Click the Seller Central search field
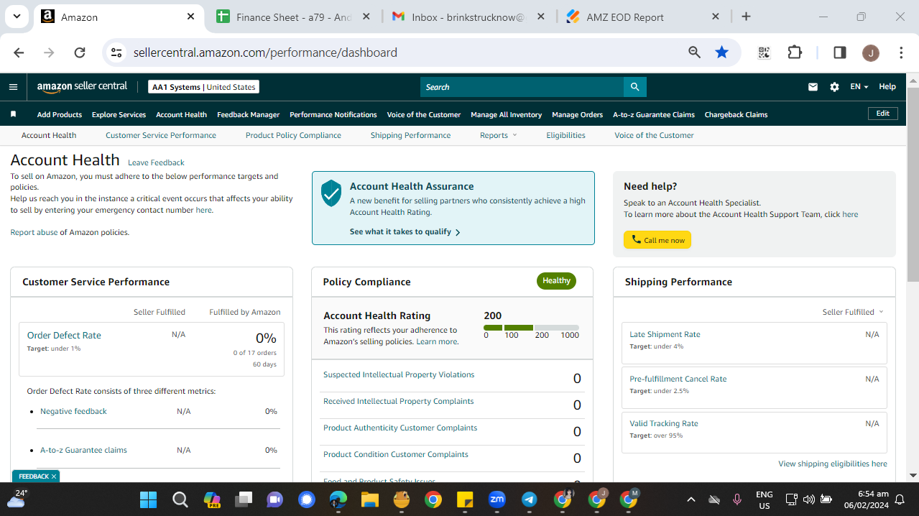The width and height of the screenshot is (919, 516). [x=522, y=87]
